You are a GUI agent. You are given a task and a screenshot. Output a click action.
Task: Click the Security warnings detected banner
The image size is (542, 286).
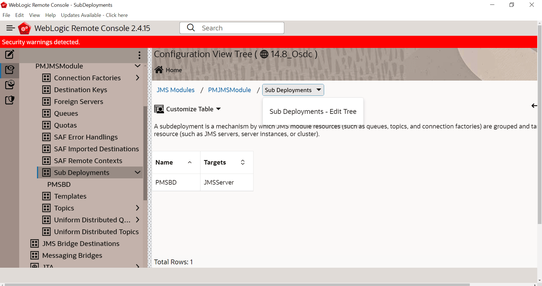pyautogui.click(x=268, y=42)
